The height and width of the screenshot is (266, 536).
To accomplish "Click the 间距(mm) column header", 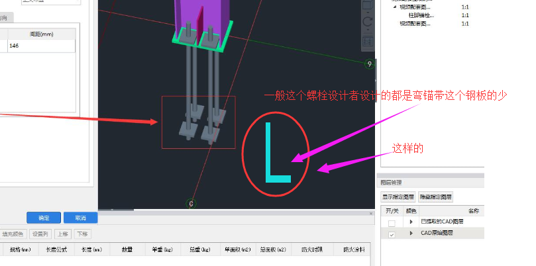I will coord(41,34).
